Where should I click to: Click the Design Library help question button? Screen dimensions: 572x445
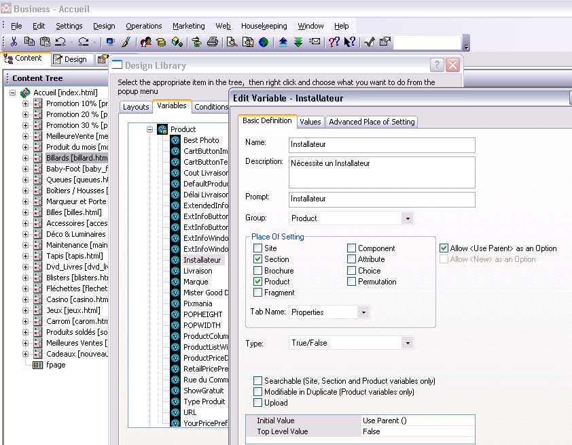437,65
